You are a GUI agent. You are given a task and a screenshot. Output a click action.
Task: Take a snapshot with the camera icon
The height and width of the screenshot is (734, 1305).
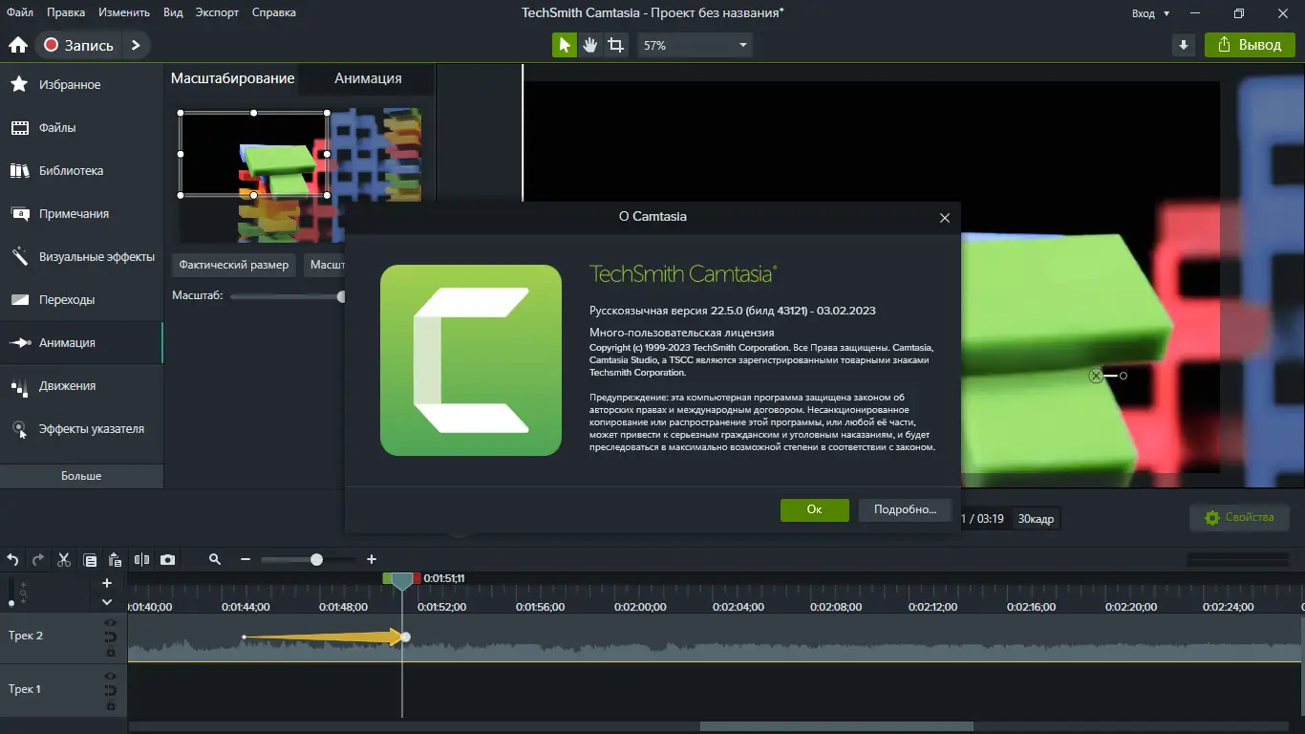(168, 559)
